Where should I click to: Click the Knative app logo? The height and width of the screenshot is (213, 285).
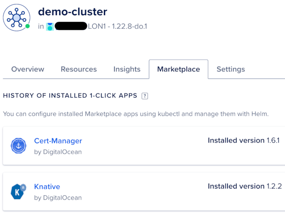click(18, 192)
